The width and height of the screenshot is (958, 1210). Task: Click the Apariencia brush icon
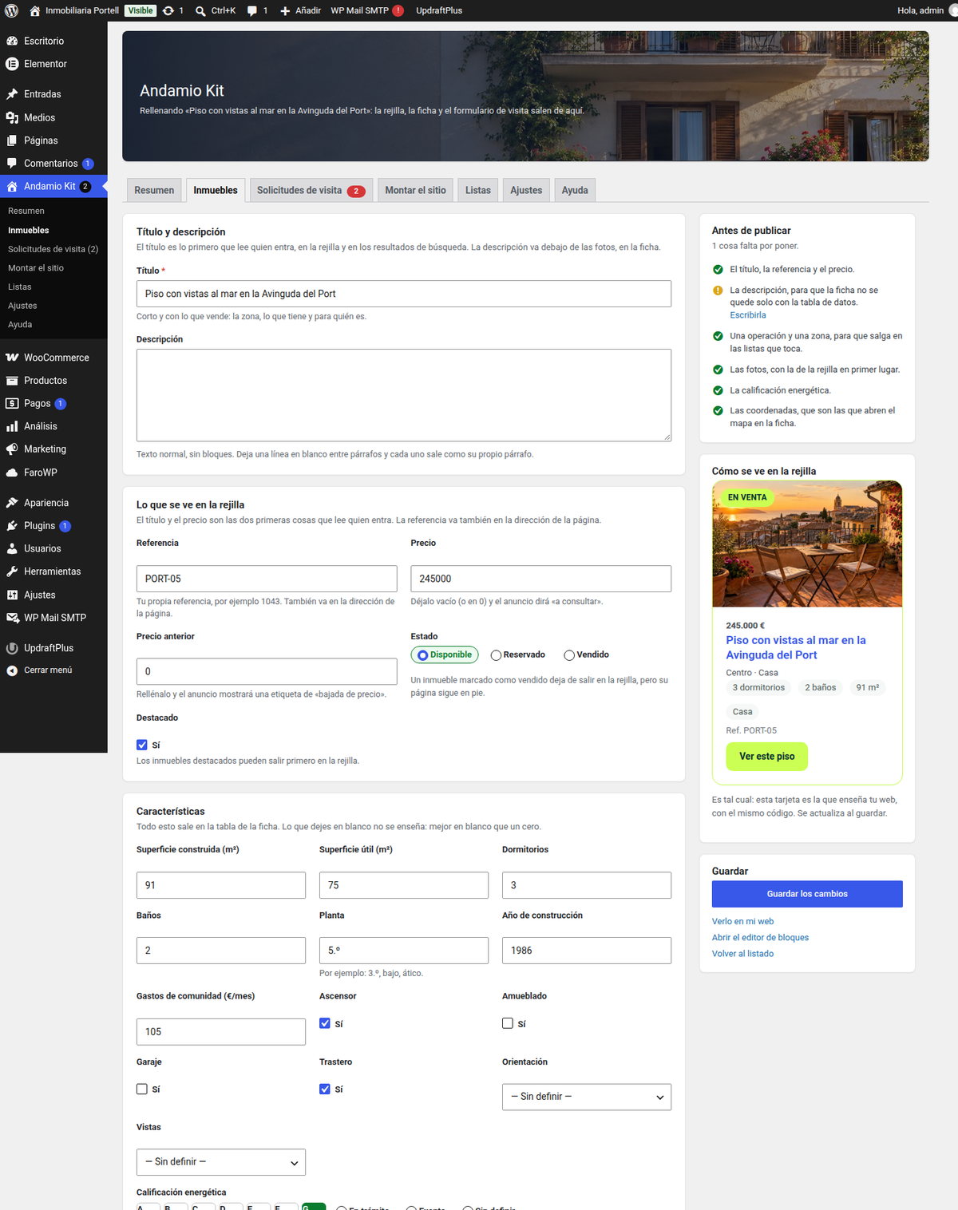click(12, 503)
